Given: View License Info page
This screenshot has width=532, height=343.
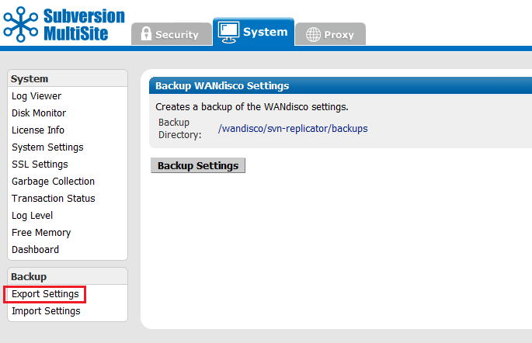Looking at the screenshot, I should [37, 130].
